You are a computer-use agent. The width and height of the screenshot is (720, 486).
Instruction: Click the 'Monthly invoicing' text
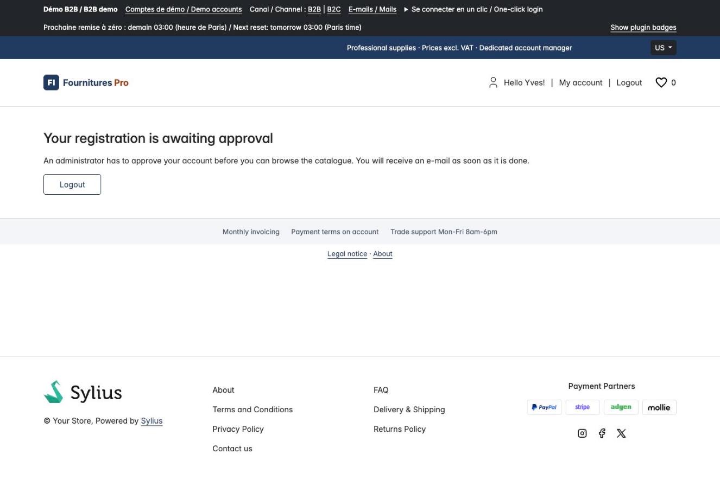(251, 232)
